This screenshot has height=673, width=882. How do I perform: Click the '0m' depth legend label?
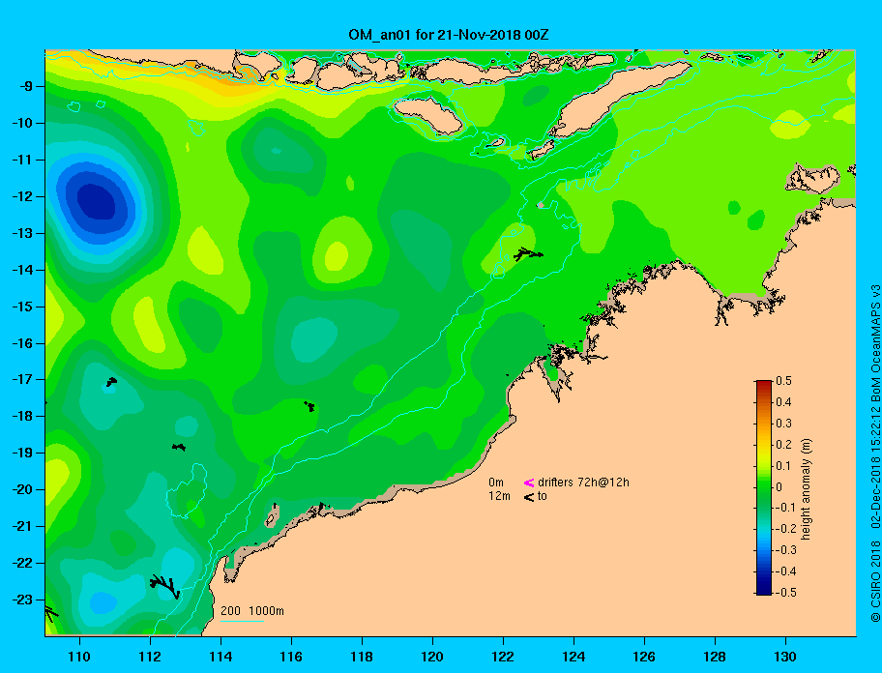[496, 483]
